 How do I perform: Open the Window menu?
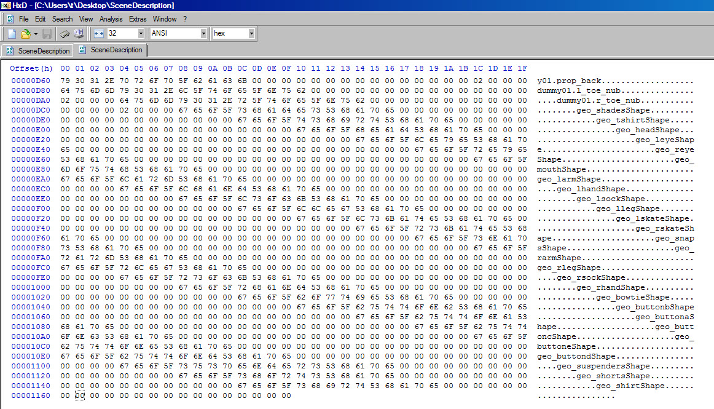coord(165,19)
